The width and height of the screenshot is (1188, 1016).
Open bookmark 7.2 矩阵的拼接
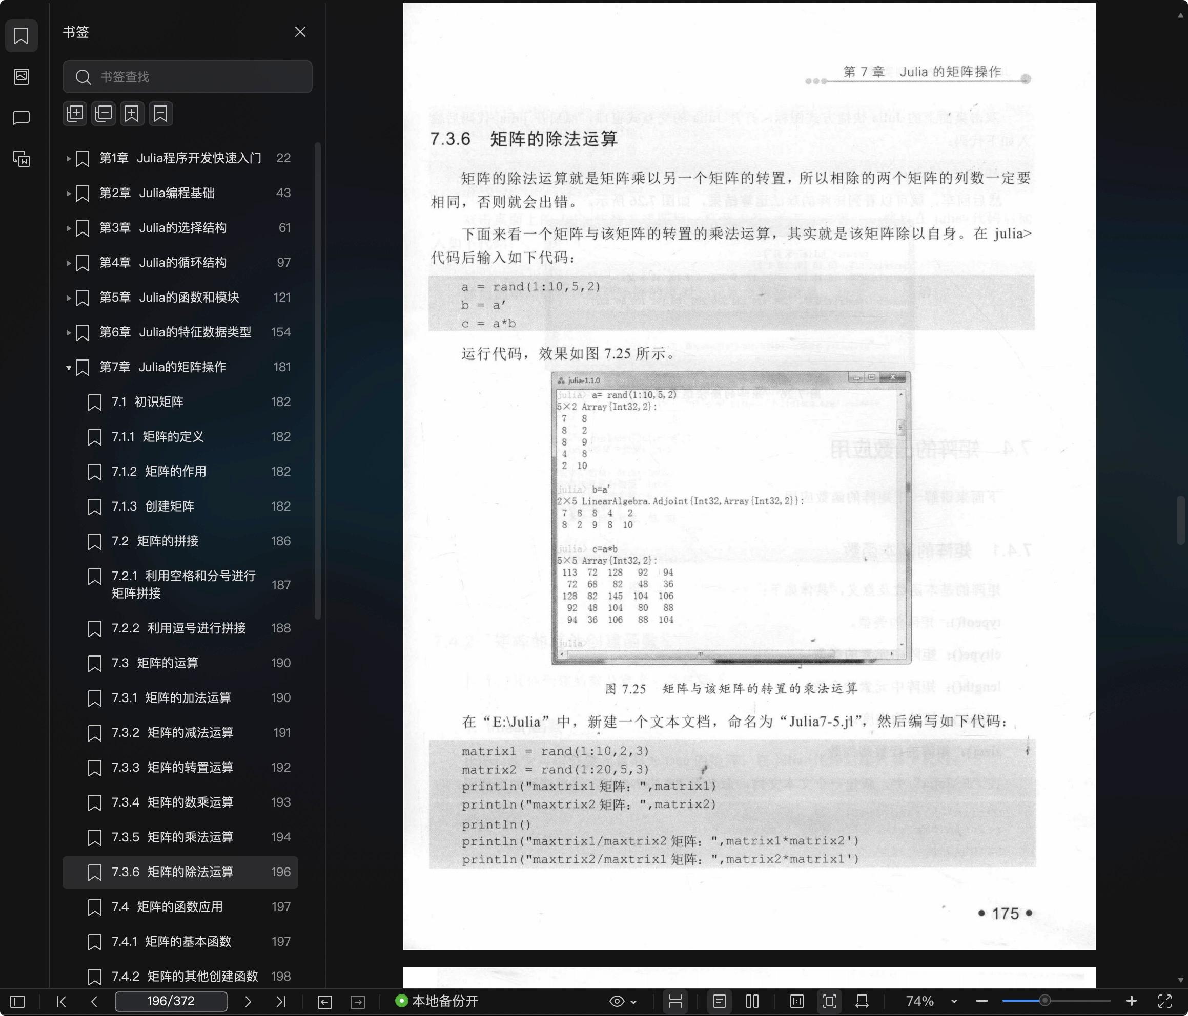pos(180,541)
